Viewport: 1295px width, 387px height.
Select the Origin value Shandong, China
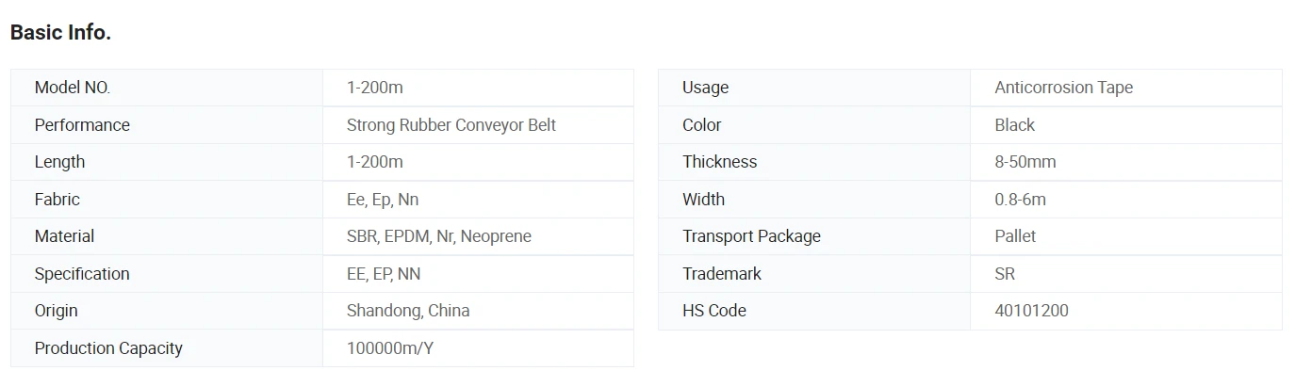(x=408, y=311)
